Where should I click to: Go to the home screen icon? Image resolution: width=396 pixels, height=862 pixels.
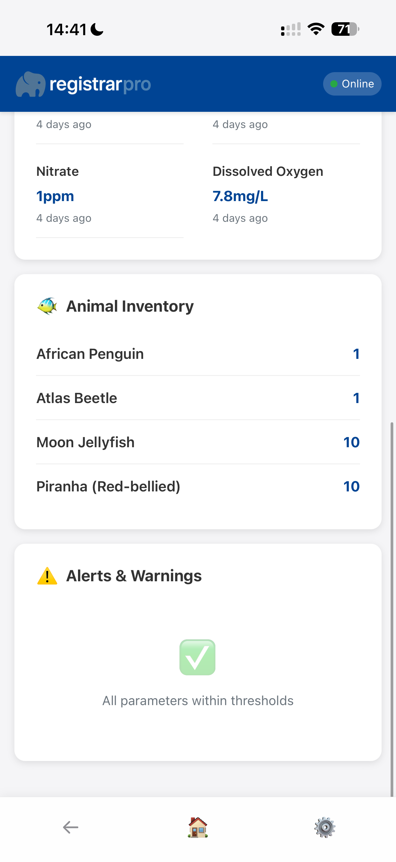(198, 827)
